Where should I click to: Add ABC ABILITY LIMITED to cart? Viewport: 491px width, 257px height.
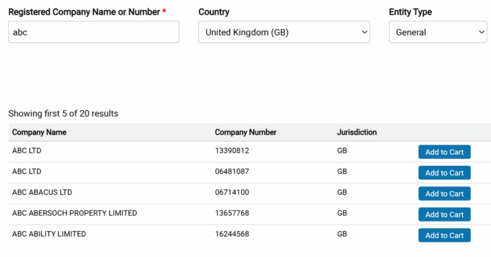pyautogui.click(x=444, y=236)
